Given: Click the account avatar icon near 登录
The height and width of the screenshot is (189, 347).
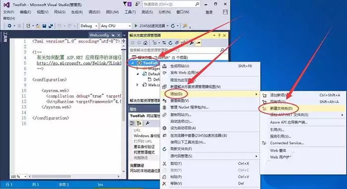Looking at the screenshot, I should [225, 12].
